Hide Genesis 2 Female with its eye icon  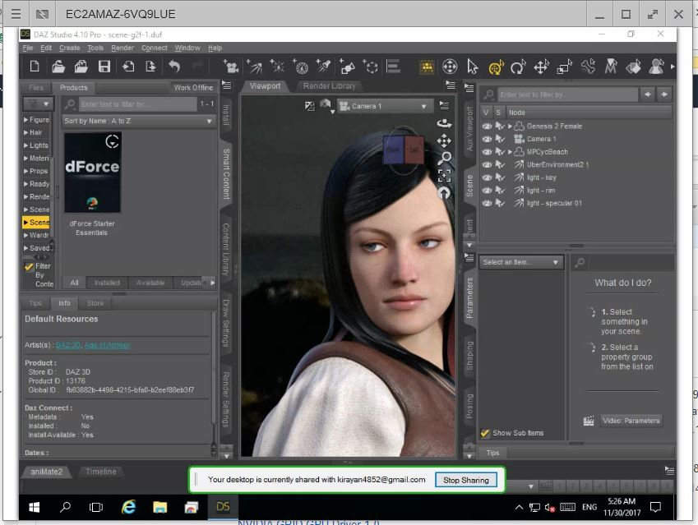487,127
